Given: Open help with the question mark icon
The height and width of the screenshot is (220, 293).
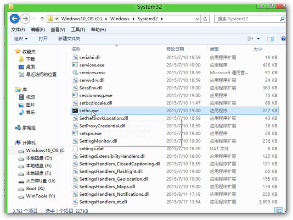Looking at the screenshot, I should coord(283,38).
